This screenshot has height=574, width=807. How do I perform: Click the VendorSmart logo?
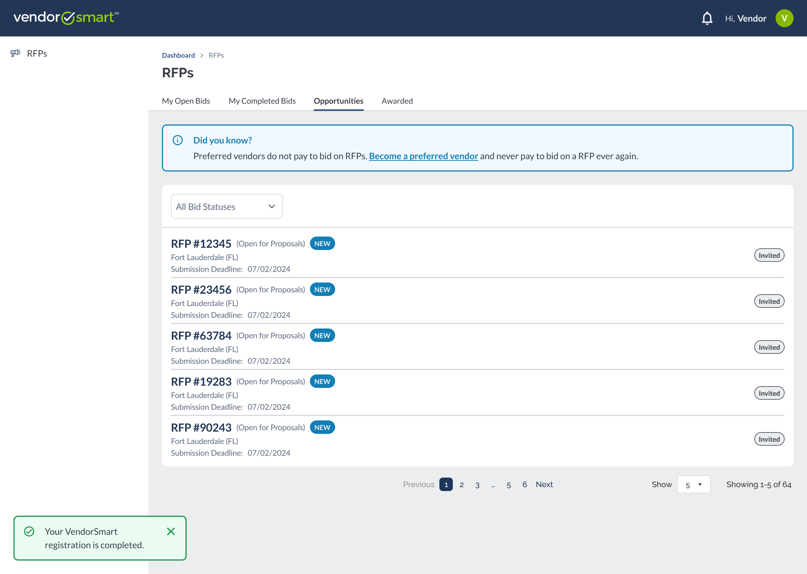(66, 18)
